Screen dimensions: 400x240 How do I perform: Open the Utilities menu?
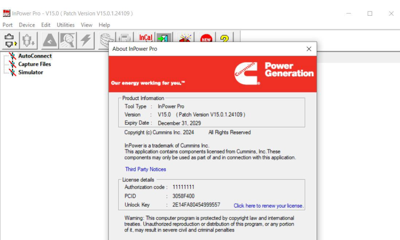click(x=65, y=25)
